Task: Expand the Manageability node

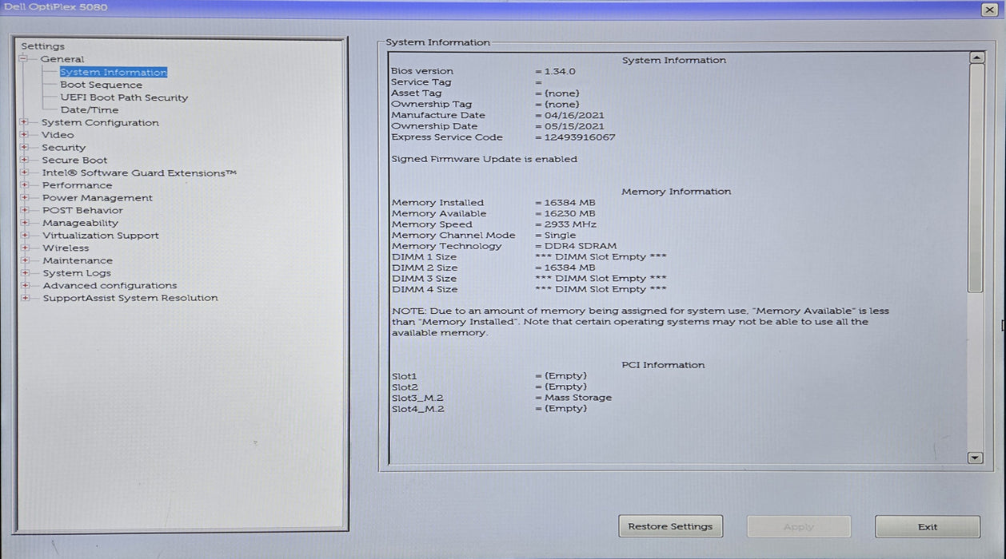Action: 24,223
